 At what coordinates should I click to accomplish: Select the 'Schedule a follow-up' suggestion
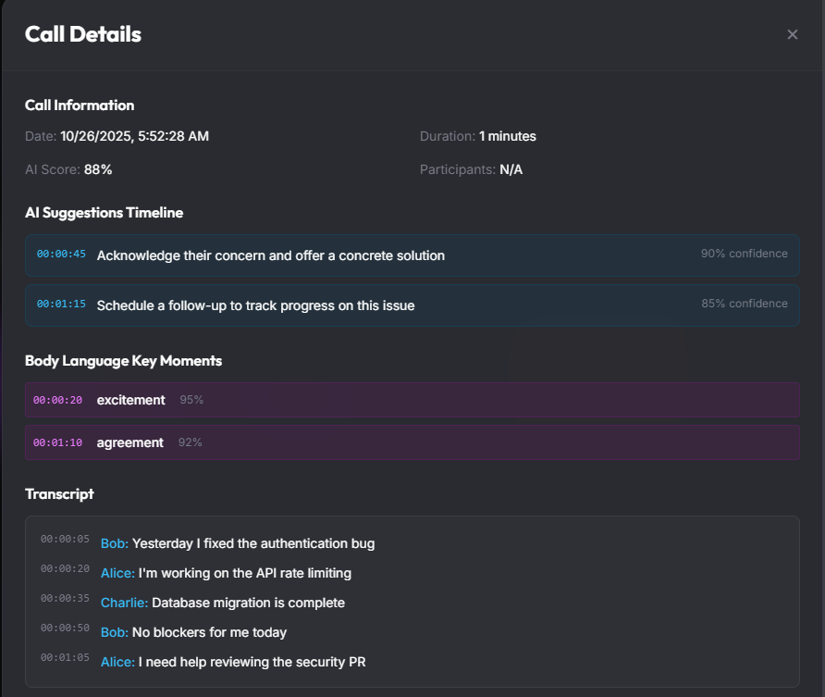point(255,305)
